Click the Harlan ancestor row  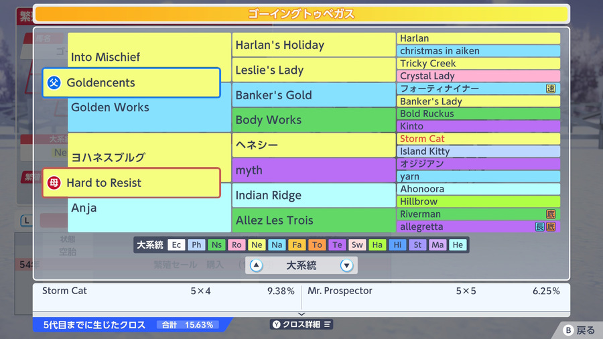[478, 38]
